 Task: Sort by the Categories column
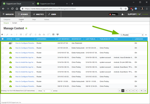46,39
